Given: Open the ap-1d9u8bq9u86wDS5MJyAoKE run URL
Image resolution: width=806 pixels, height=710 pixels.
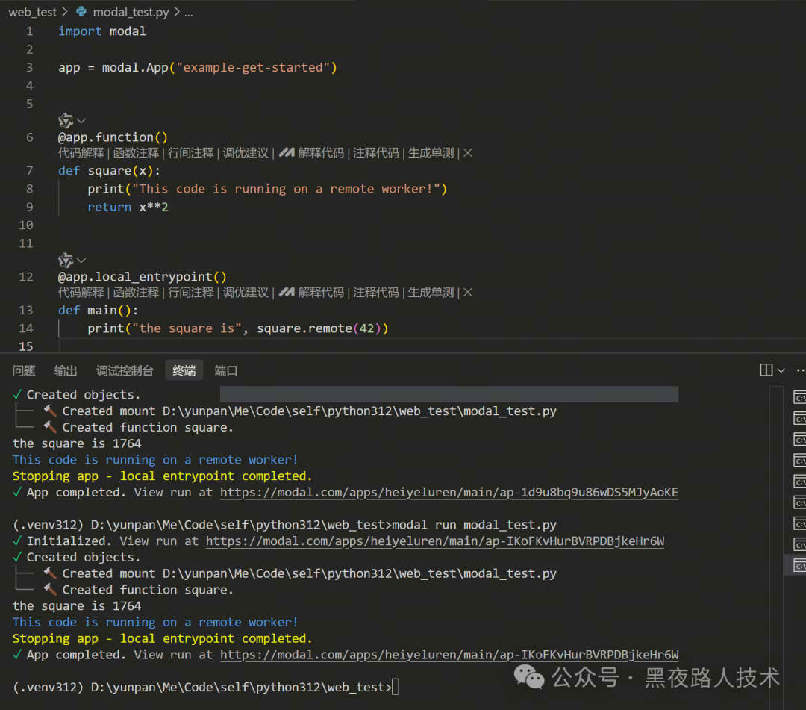Looking at the screenshot, I should [x=449, y=493].
